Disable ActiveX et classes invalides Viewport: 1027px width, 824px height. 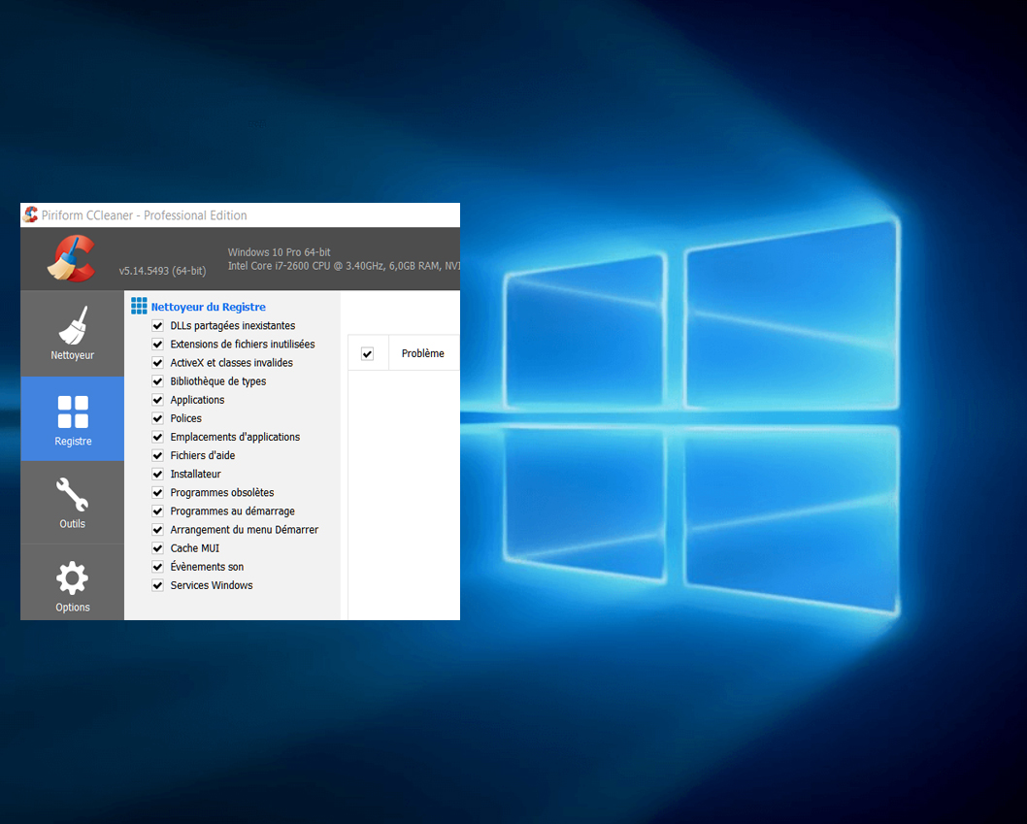[x=158, y=363]
